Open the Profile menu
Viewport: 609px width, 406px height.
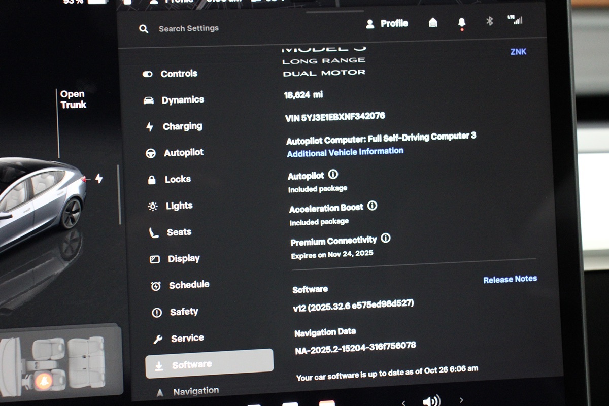[387, 23]
